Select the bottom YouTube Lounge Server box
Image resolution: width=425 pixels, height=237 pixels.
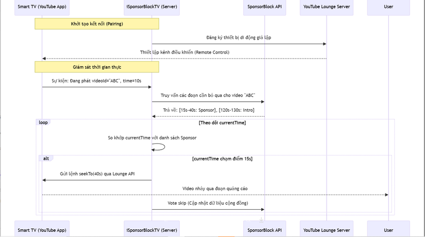[x=327, y=229]
